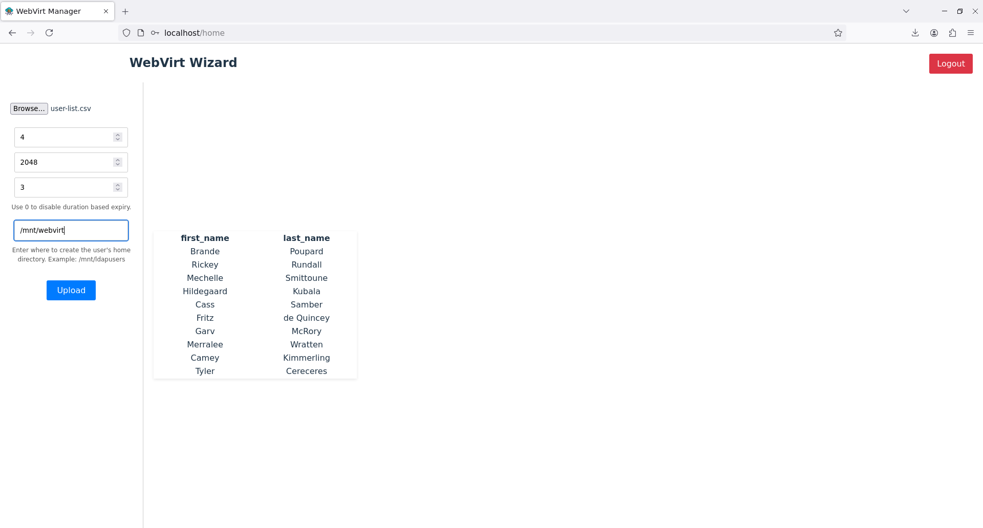Select the Tyler first name cell

205,371
